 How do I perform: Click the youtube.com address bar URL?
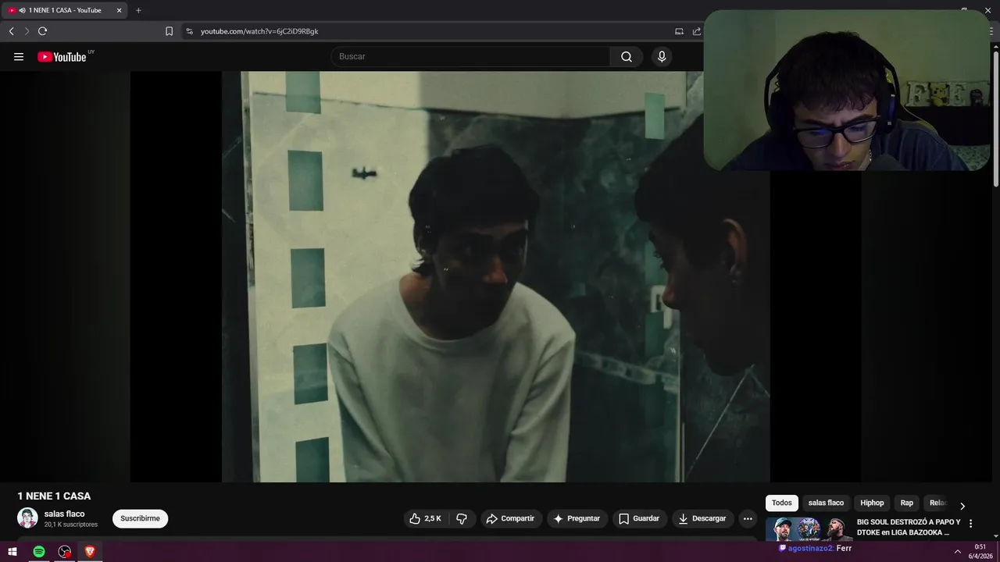coord(259,31)
